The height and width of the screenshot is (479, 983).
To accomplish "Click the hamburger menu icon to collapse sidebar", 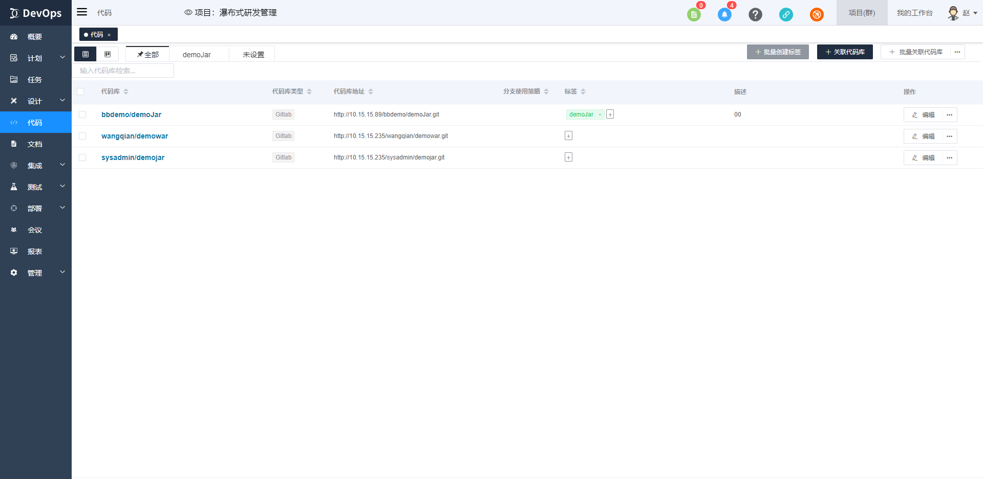I will (x=82, y=12).
